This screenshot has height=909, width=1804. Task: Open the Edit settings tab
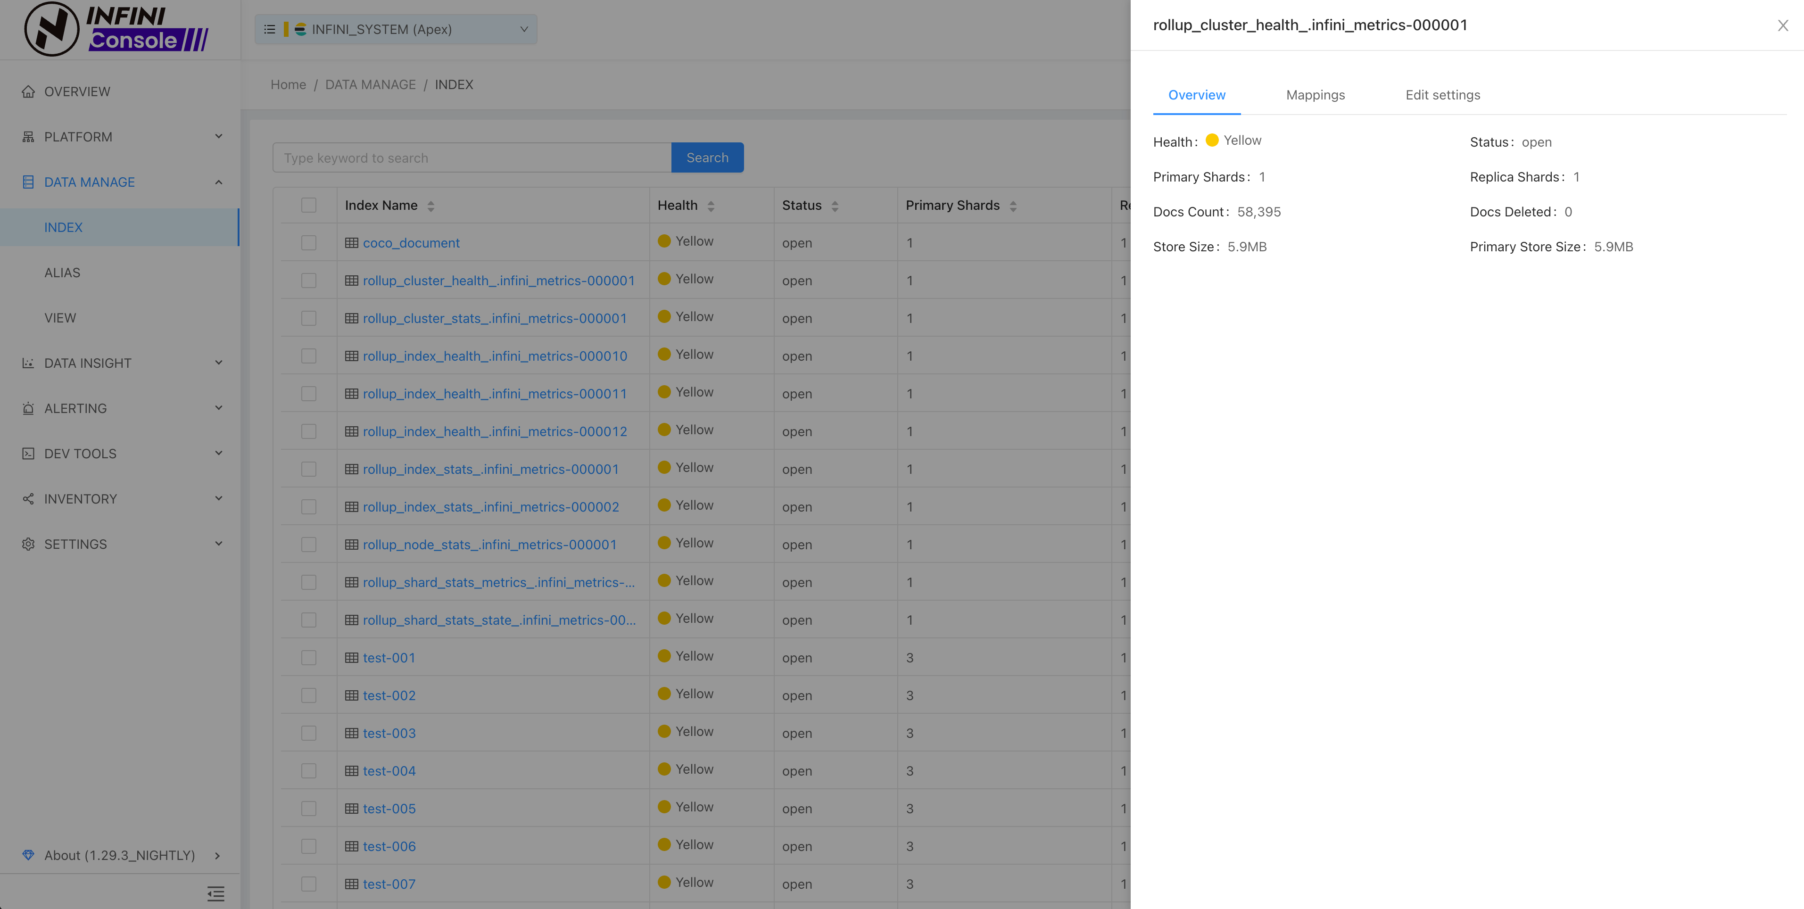point(1443,95)
